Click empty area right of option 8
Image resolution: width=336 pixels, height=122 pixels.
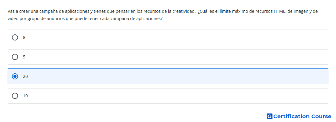click(x=178, y=37)
